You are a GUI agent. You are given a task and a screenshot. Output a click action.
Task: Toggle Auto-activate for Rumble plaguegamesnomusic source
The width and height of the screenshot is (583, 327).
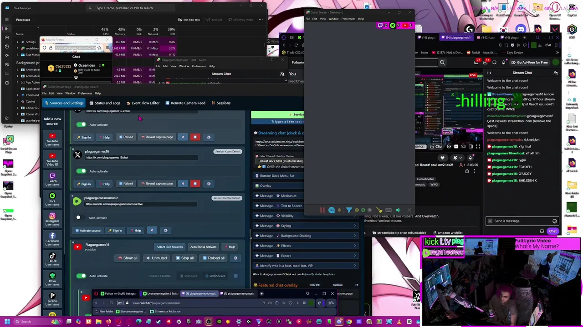pyautogui.click(x=81, y=218)
